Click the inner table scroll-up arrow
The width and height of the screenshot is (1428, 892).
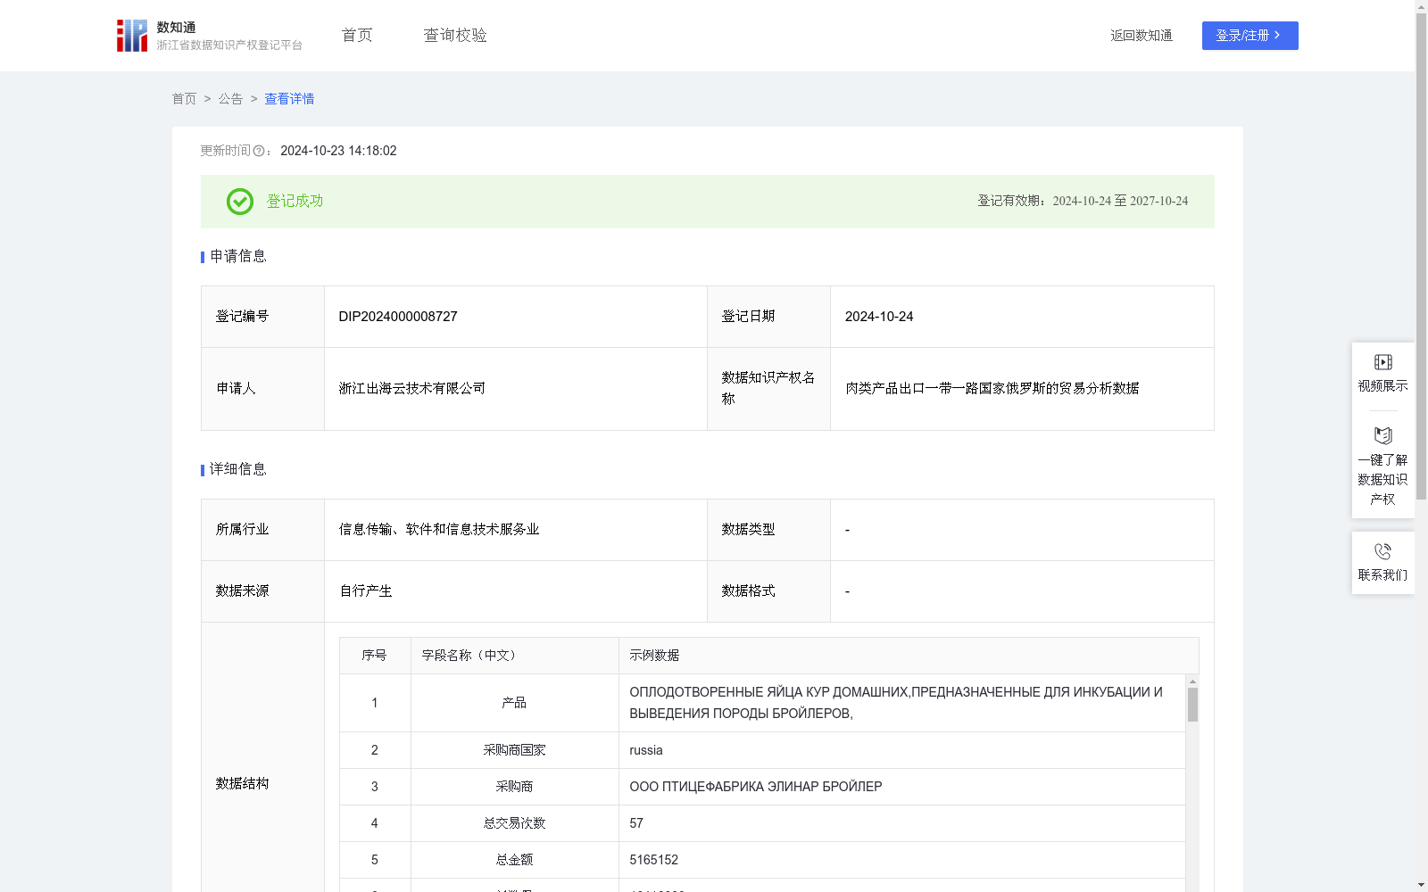pyautogui.click(x=1192, y=681)
